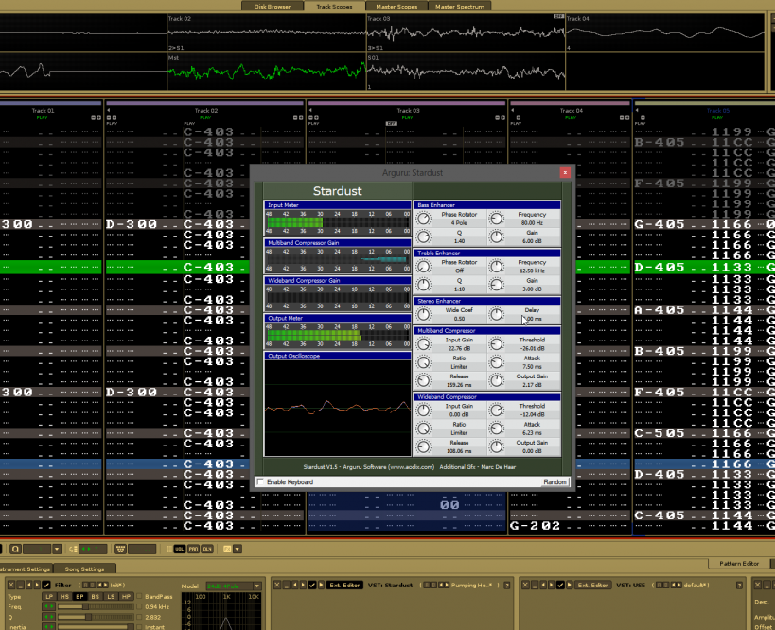Viewport: 775px width, 630px height.
Task: Toggle the Filter device enabled checkbox
Action: tap(46, 585)
